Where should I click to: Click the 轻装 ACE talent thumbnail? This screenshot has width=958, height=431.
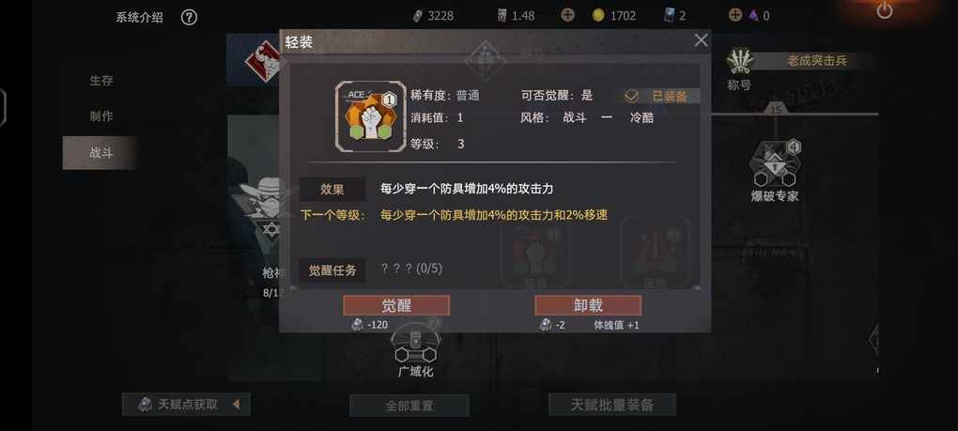(370, 116)
